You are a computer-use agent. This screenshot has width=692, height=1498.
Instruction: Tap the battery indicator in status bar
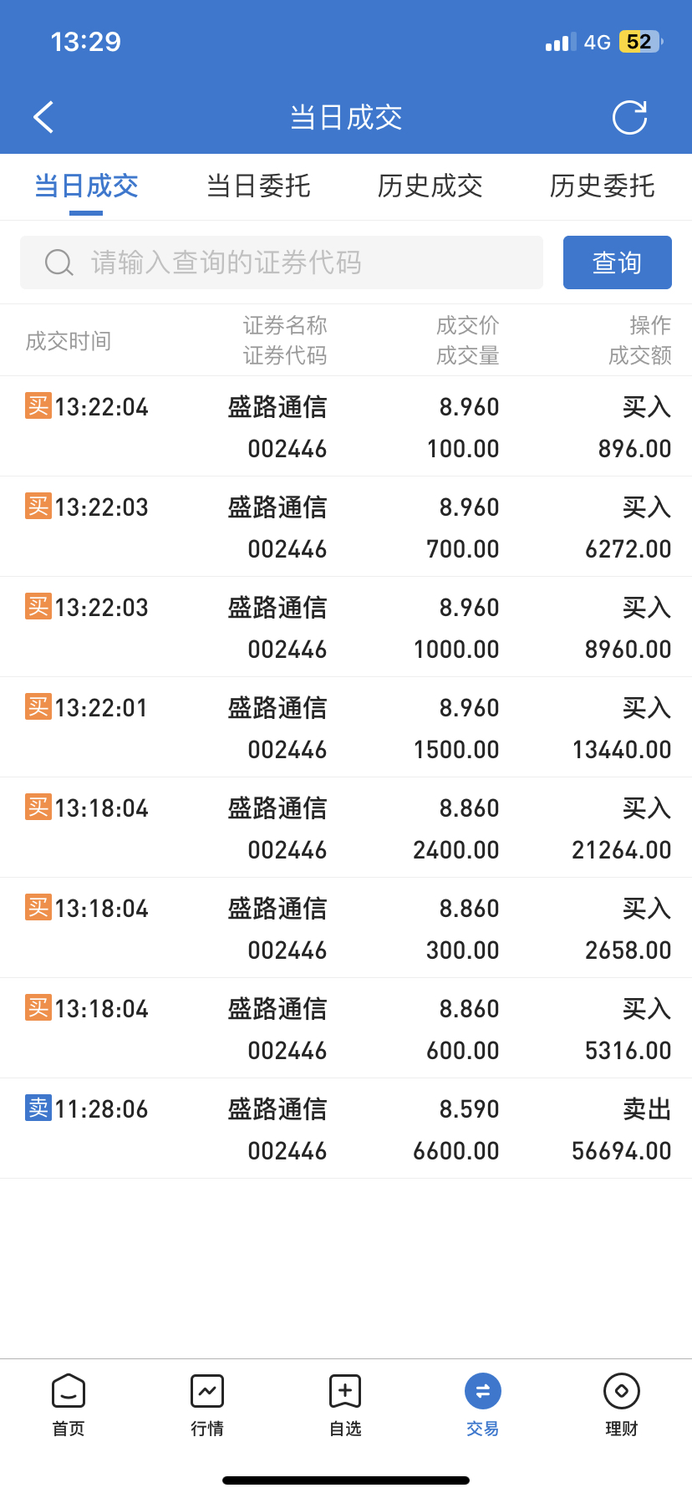tap(641, 42)
